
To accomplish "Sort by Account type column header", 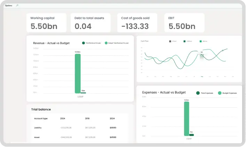I will pos(41,119).
